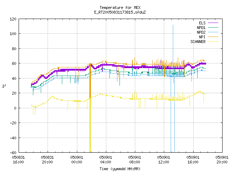This screenshot has width=229, height=172.
Task: Click the y-axis tick label -60
Action: point(13,153)
